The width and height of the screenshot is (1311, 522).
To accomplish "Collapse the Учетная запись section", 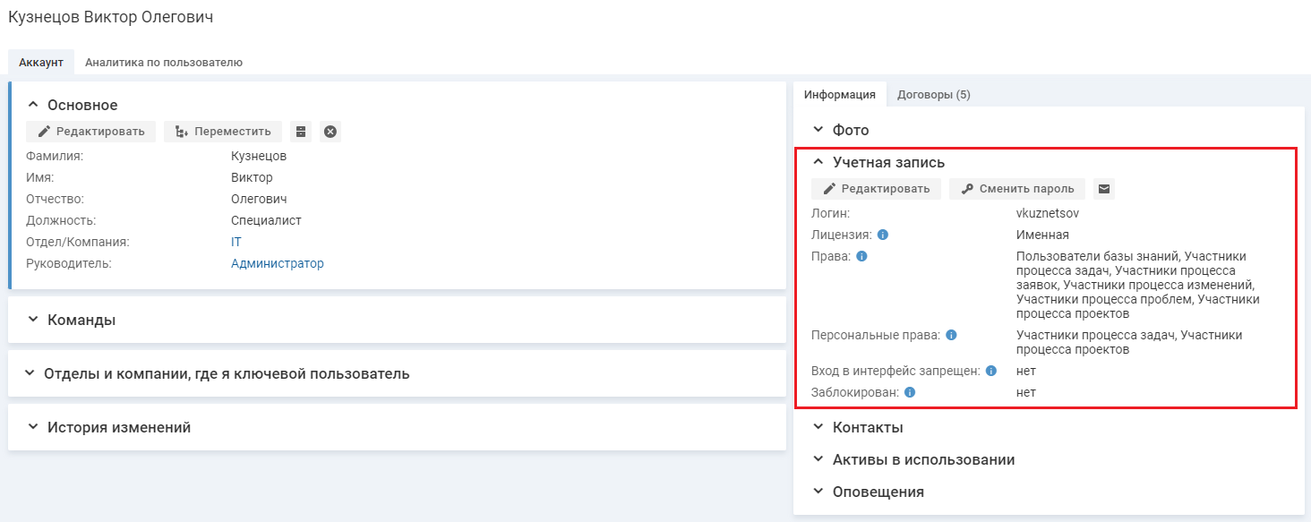I will point(818,162).
